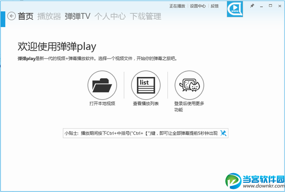This screenshot has height=192, width=285.
Task: Switch to 首页 tab
Action: pos(25,16)
